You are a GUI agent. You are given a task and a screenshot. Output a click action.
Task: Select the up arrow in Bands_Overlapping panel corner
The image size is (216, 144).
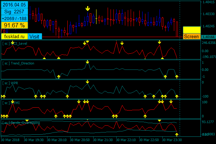[177, 135]
